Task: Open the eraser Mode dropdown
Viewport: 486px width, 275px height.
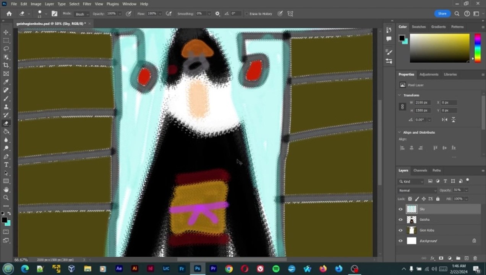Action: pos(82,14)
